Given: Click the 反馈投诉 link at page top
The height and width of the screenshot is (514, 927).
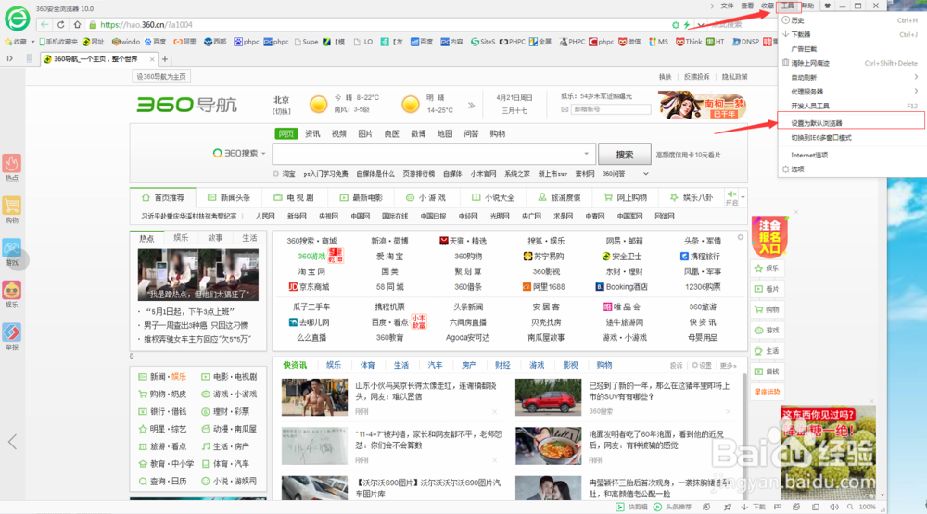Looking at the screenshot, I should point(696,77).
